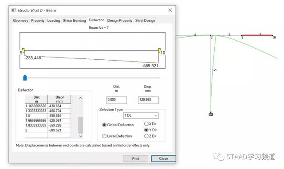Click the Close button
Screen dimensions: 284x169
(163, 158)
